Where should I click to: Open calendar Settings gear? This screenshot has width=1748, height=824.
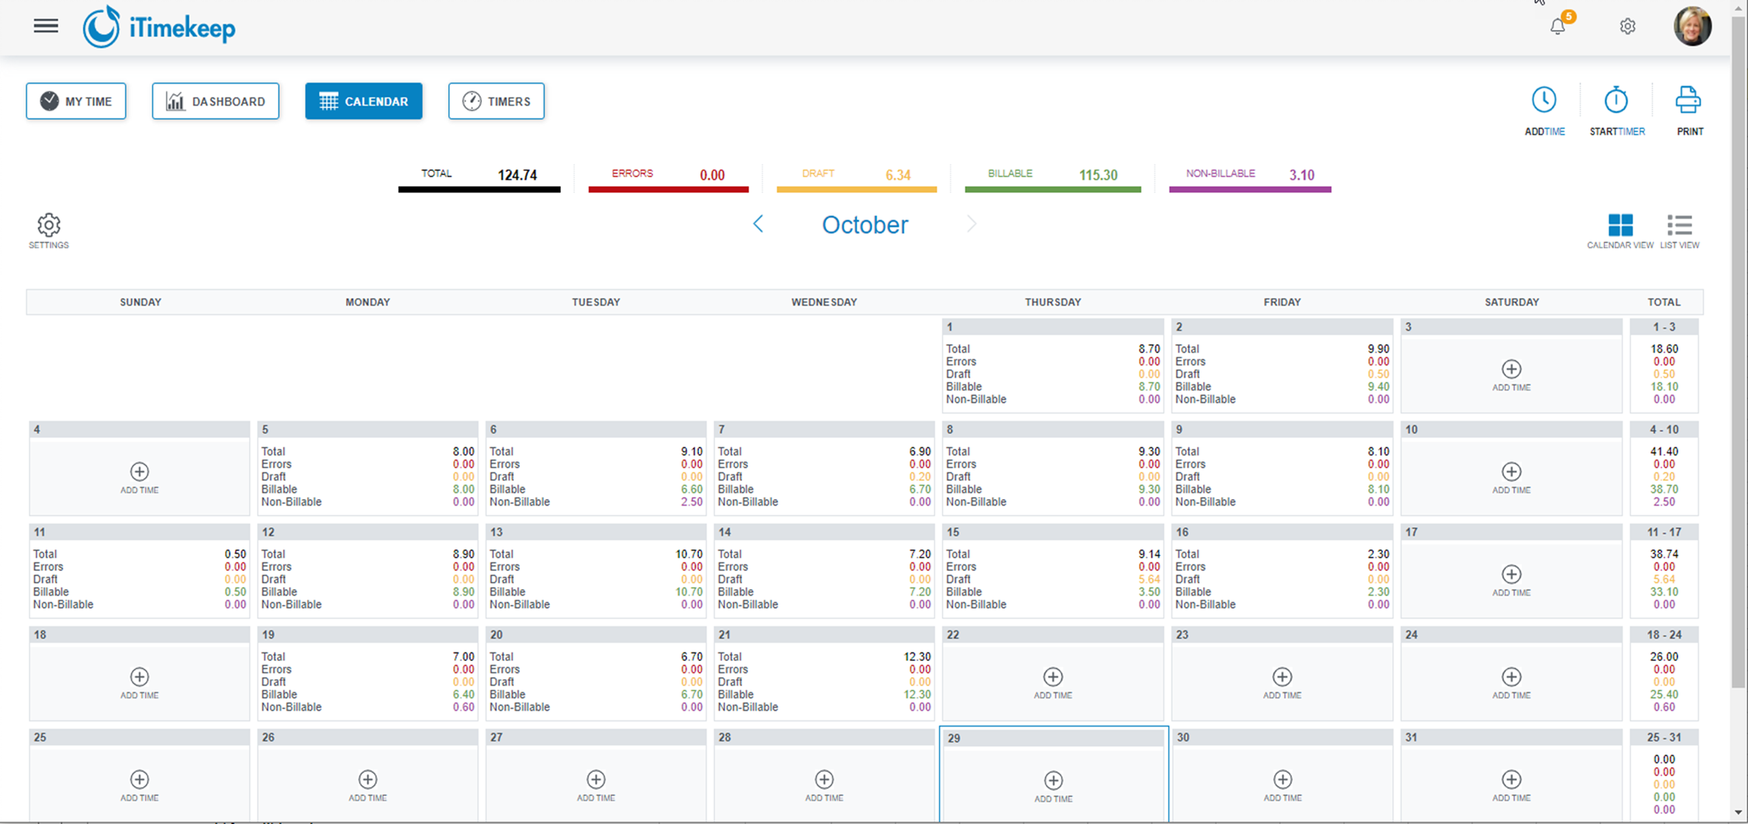48,225
